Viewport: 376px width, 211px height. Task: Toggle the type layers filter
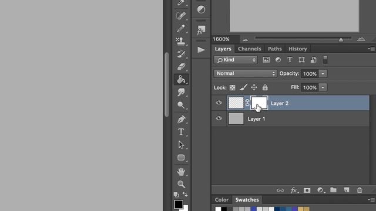290,60
